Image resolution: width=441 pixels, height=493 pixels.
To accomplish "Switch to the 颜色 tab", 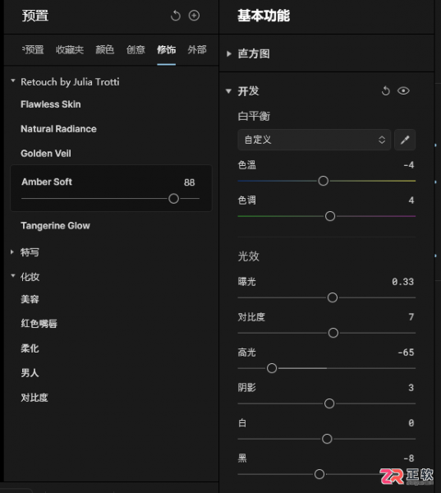I will tap(104, 49).
